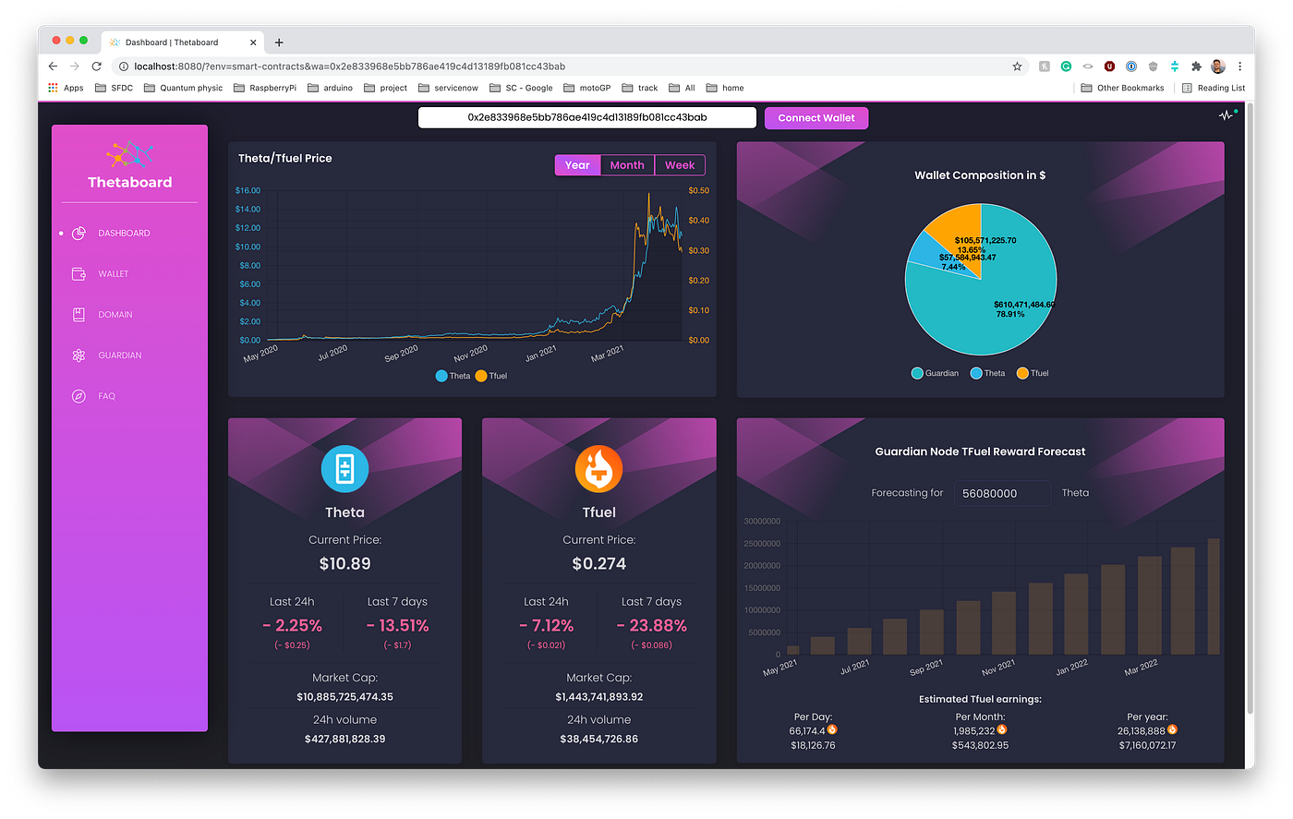Toggle the Theta series in price chart legend
Image resolution: width=1293 pixels, height=819 pixels.
pos(453,376)
